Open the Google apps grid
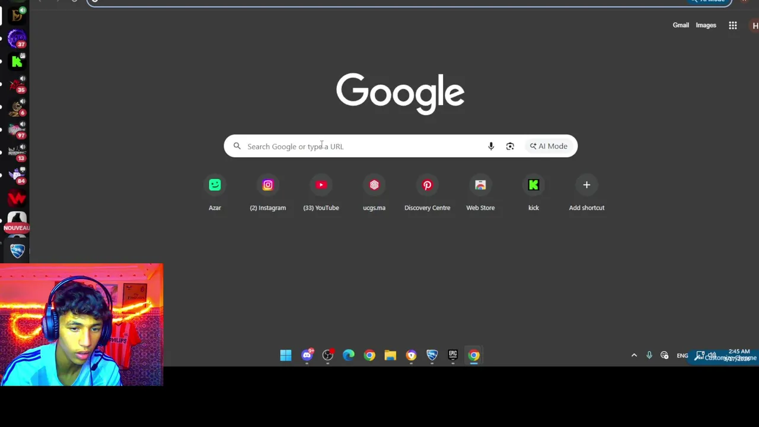Screen dimensions: 759x427 pos(733,25)
